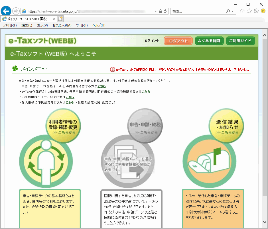Click 送信結果・お知らせ yellow circle
268x229 pixels.
tap(226, 126)
